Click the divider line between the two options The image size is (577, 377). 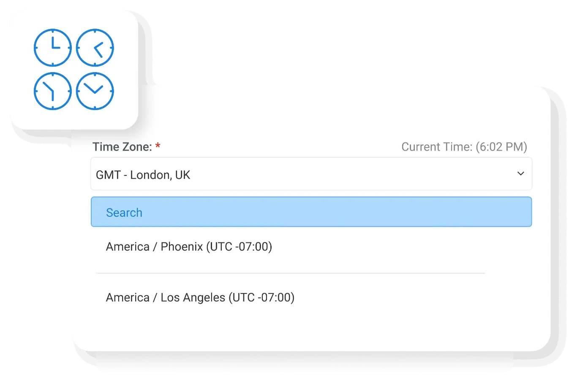coord(290,273)
